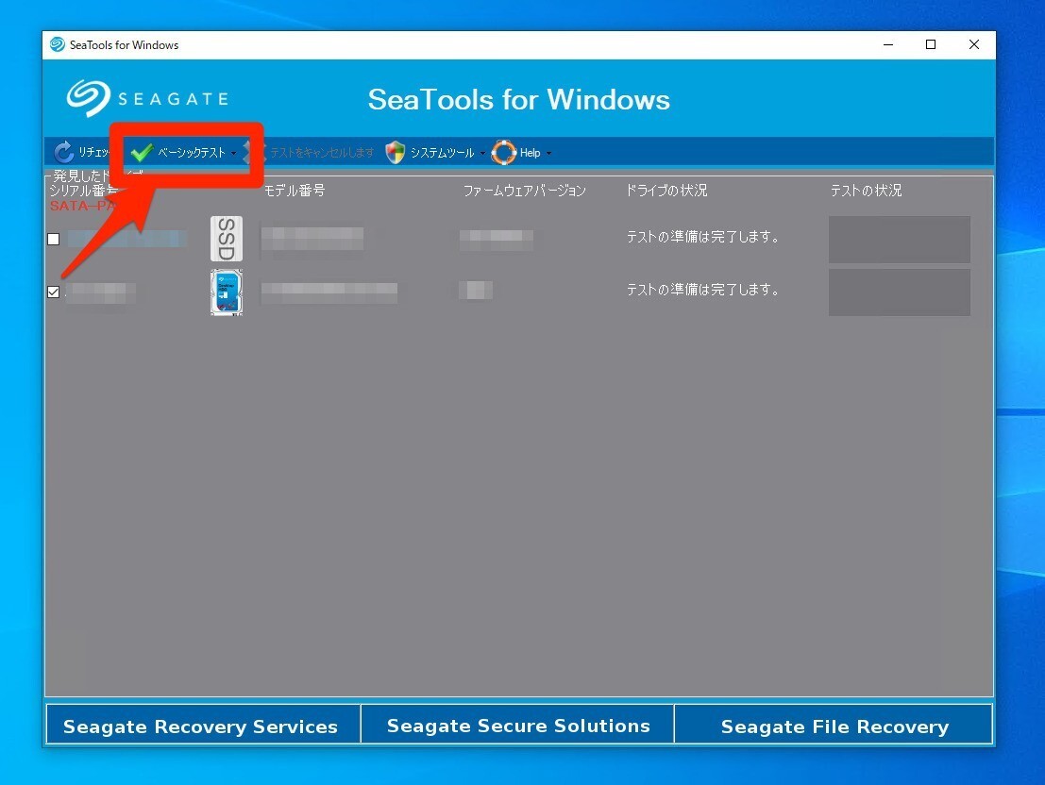Open Seagate File Recovery
The image size is (1045, 785).
pyautogui.click(x=834, y=725)
